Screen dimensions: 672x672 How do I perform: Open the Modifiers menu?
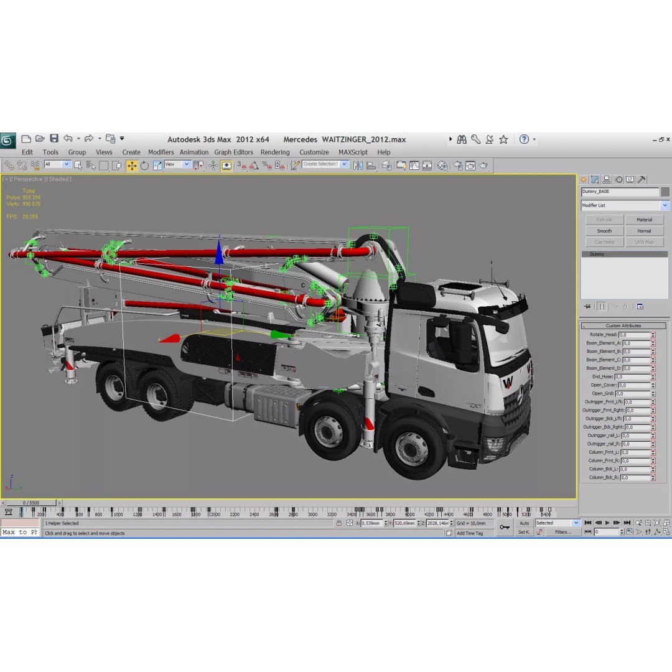point(161,152)
